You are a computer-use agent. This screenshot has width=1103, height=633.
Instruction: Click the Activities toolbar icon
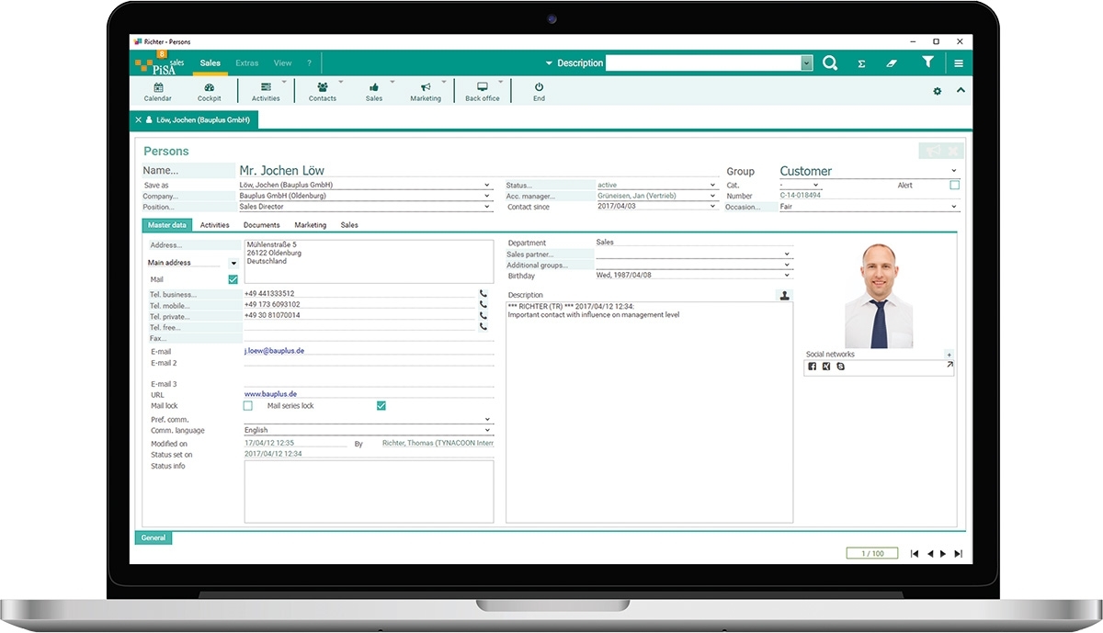(x=266, y=91)
